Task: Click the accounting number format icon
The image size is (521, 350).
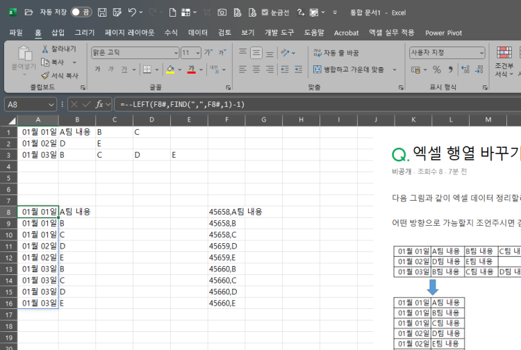Action: (415, 69)
